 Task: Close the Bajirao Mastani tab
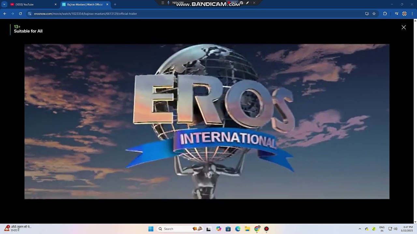[107, 5]
